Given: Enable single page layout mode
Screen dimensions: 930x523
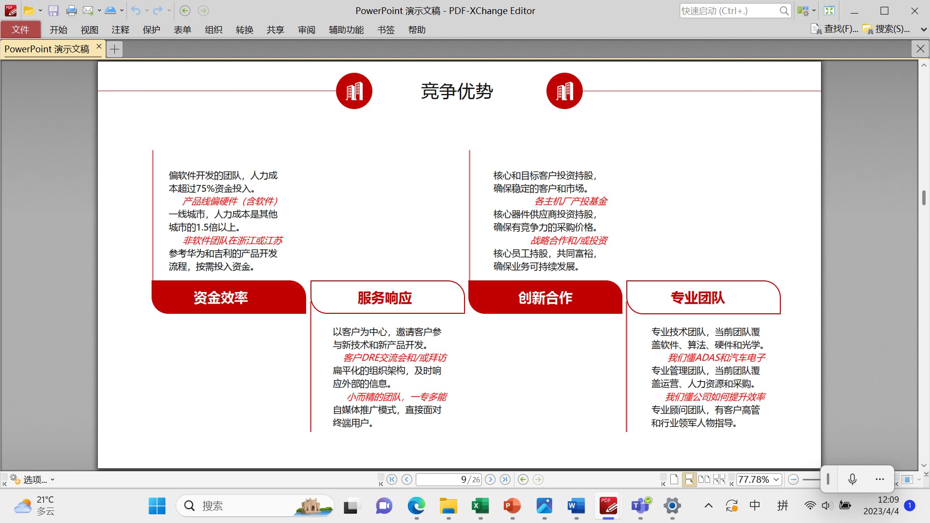Looking at the screenshot, I should pyautogui.click(x=674, y=479).
